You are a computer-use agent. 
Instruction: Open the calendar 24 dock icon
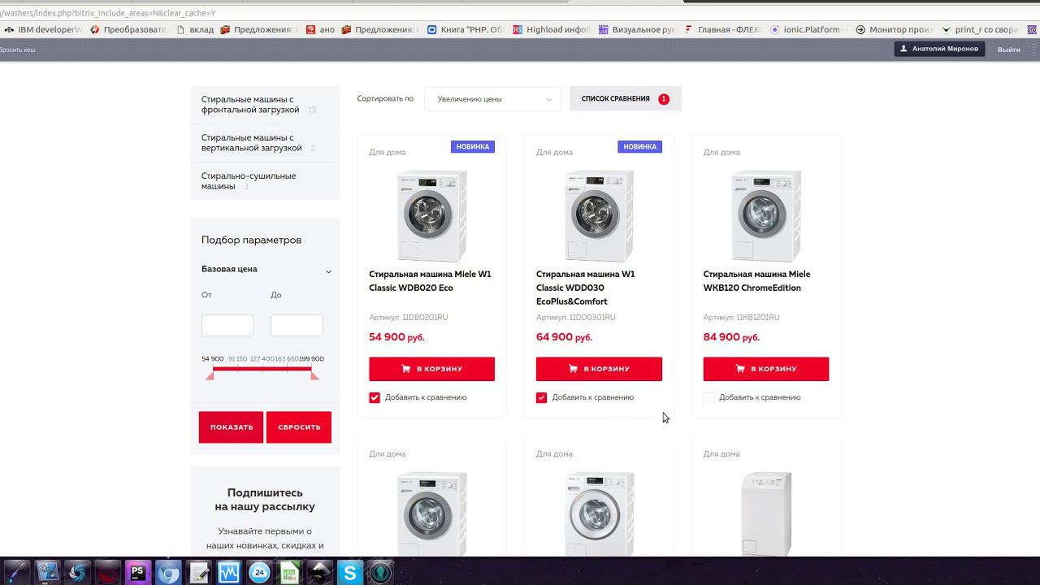tap(259, 573)
